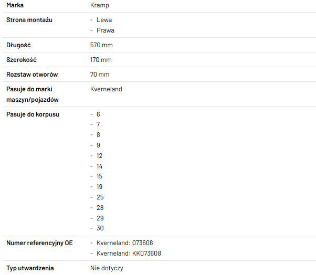Click the Marka row label
This screenshot has height=275, width=316.
point(15,5)
